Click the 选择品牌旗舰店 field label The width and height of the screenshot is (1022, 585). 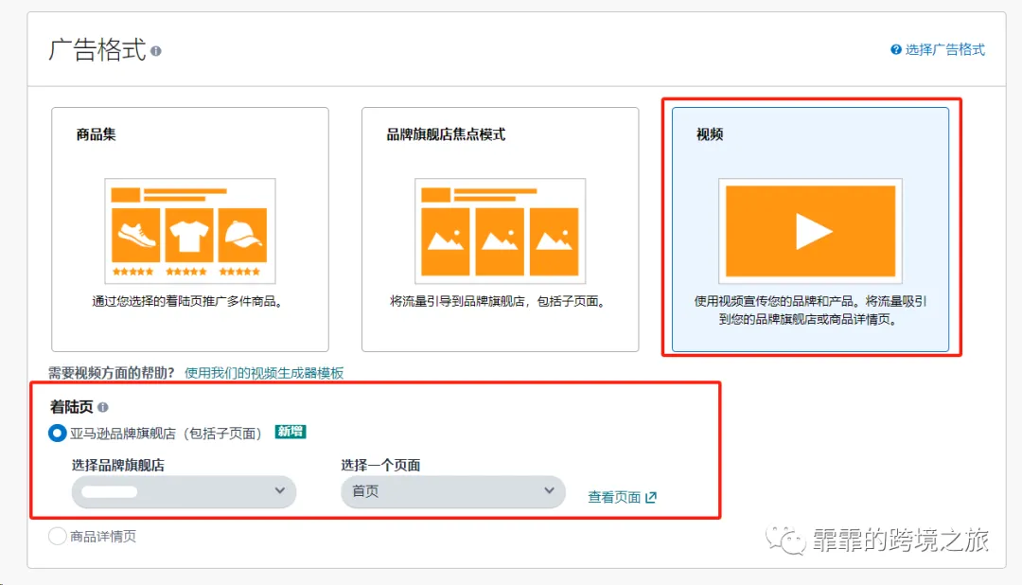(x=118, y=465)
